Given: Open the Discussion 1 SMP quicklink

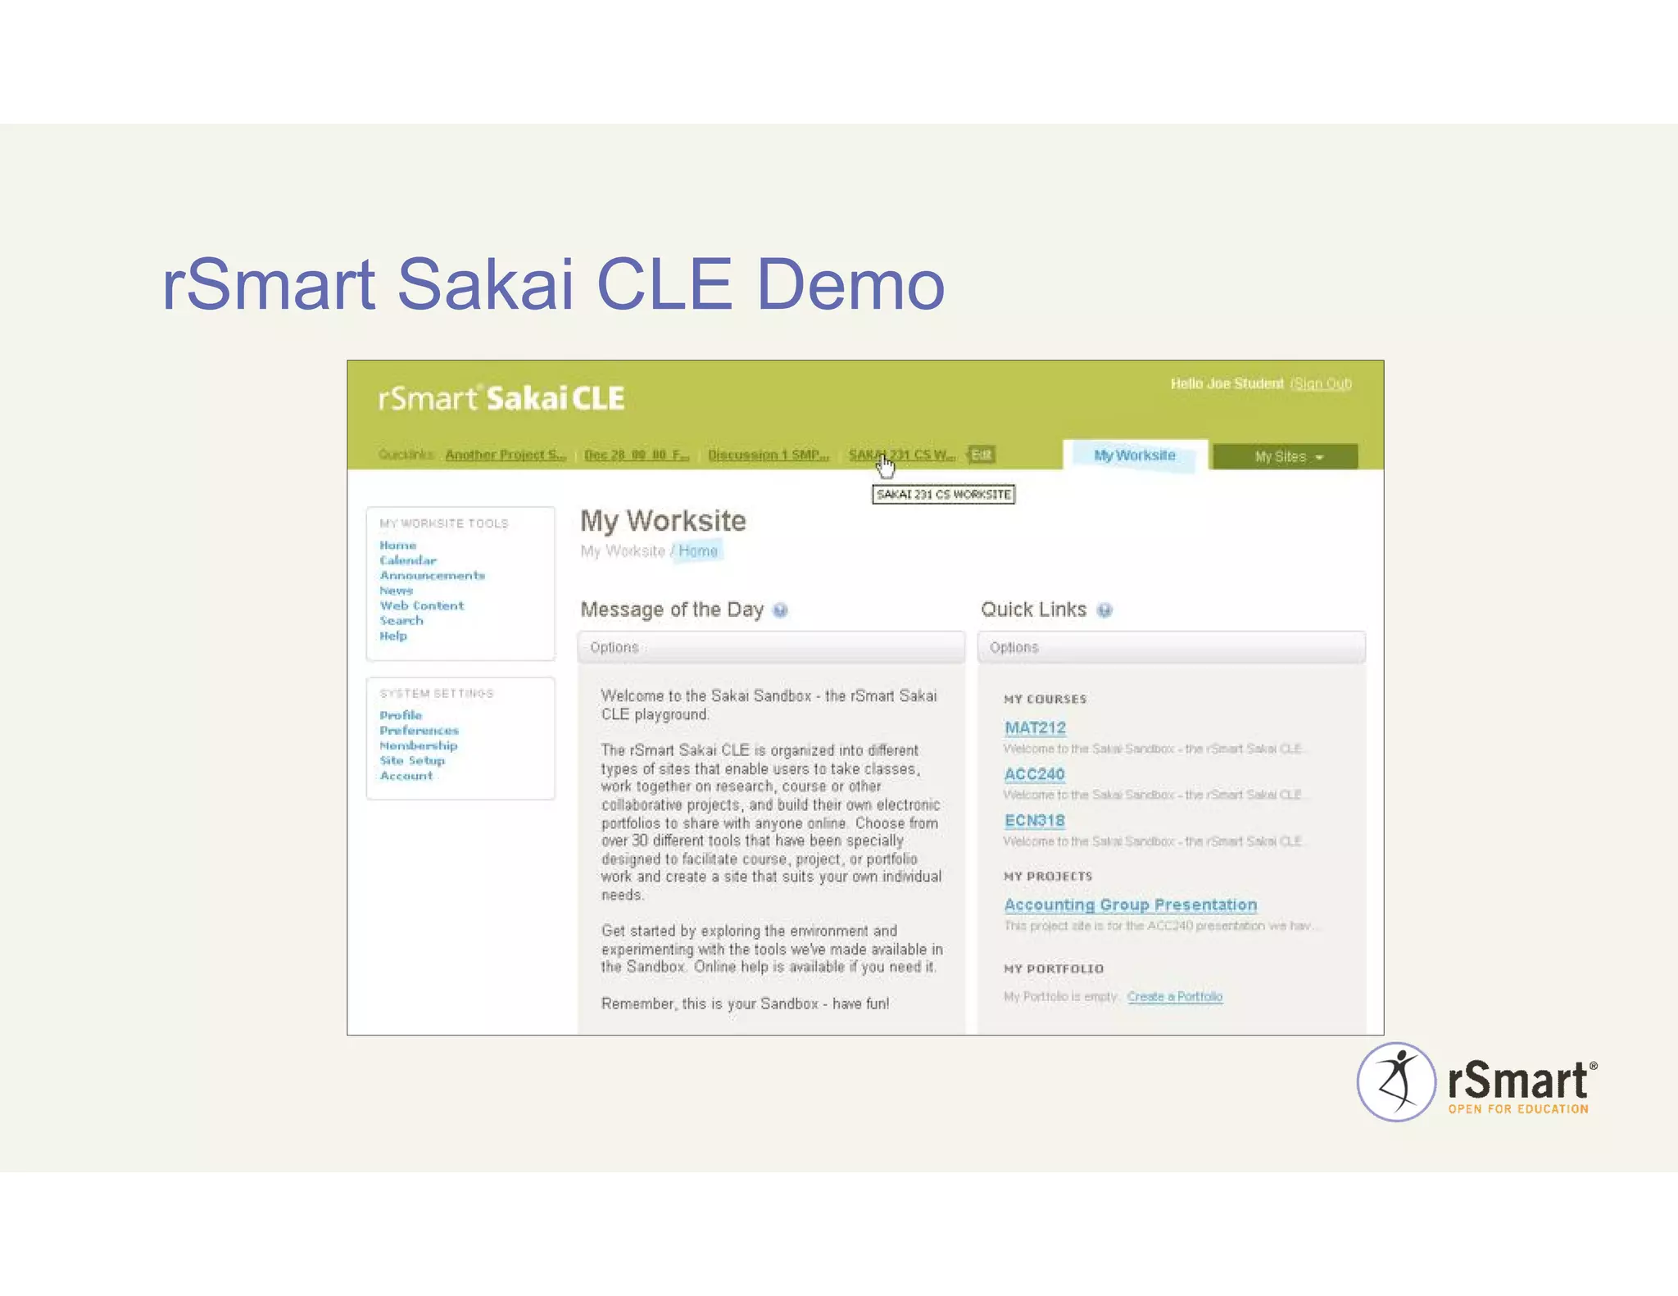Looking at the screenshot, I should point(769,455).
